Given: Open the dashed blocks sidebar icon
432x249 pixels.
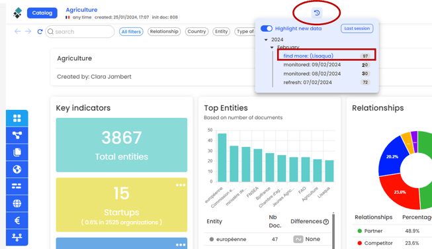Looking at the screenshot, I should pos(17,186).
